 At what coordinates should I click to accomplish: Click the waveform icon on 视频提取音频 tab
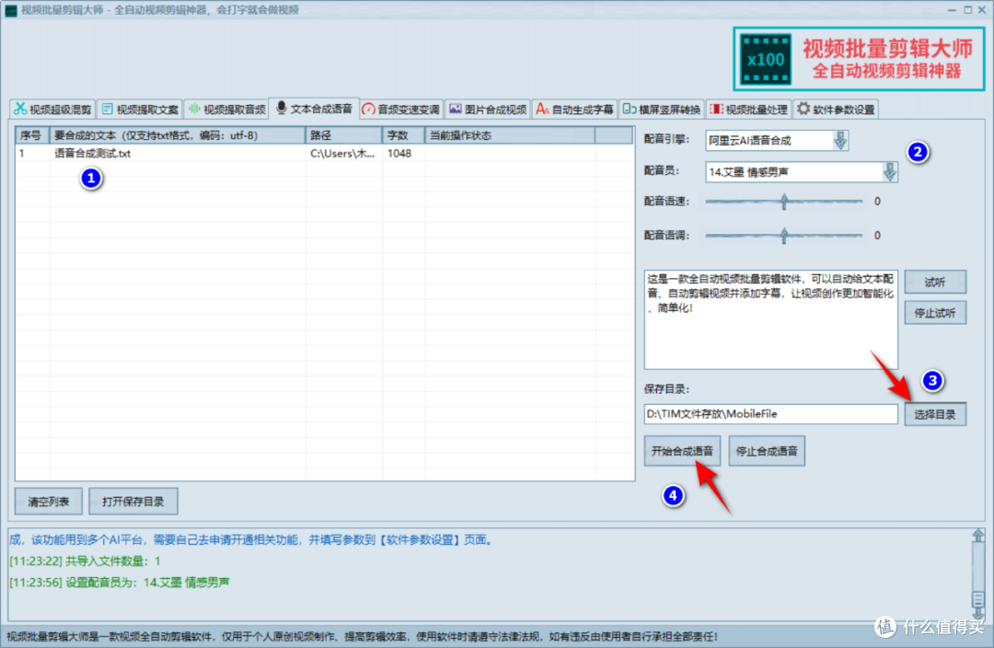point(194,109)
